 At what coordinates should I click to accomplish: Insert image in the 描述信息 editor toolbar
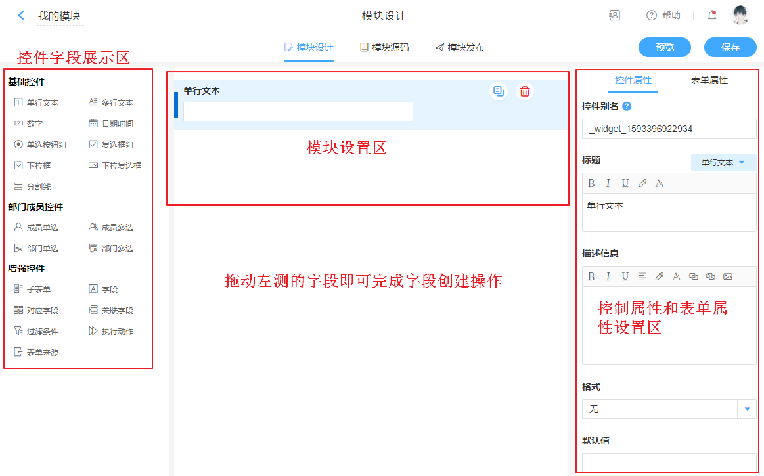pyautogui.click(x=727, y=276)
